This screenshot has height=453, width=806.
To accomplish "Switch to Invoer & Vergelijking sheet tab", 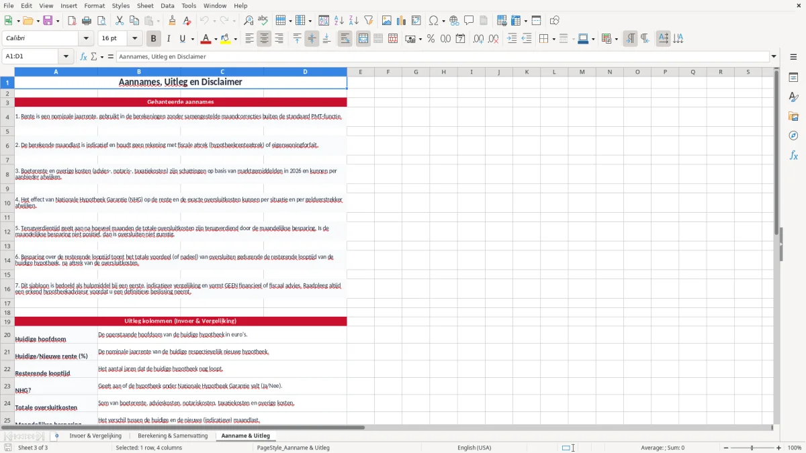I will click(95, 436).
